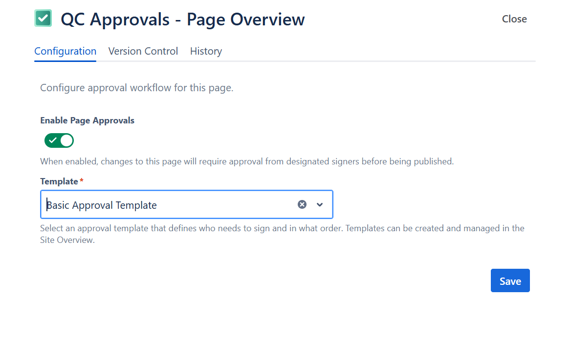Click the 'Select an approval template' help text
Screen dimensions: 571x339
pyautogui.click(x=282, y=234)
